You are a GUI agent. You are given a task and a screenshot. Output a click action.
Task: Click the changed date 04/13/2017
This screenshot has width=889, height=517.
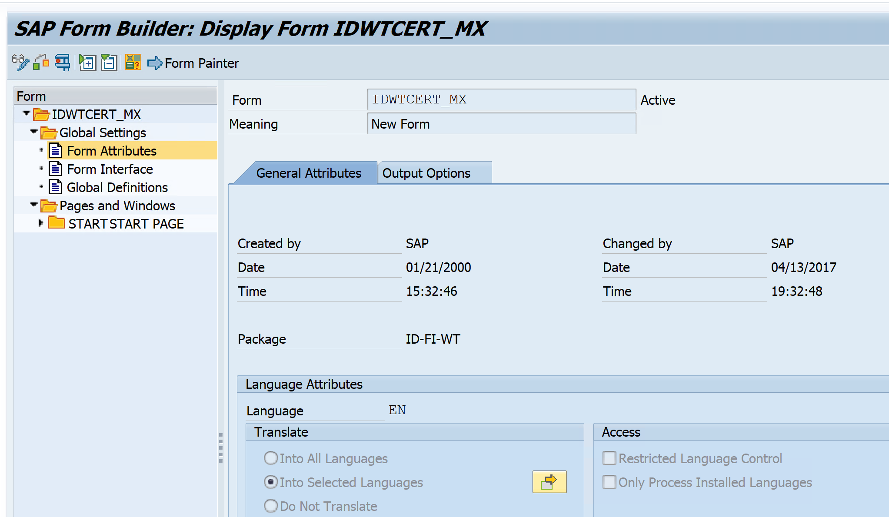click(x=804, y=267)
